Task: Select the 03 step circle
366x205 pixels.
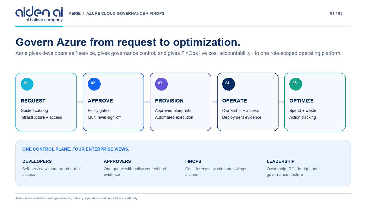Action: pyautogui.click(x=161, y=84)
